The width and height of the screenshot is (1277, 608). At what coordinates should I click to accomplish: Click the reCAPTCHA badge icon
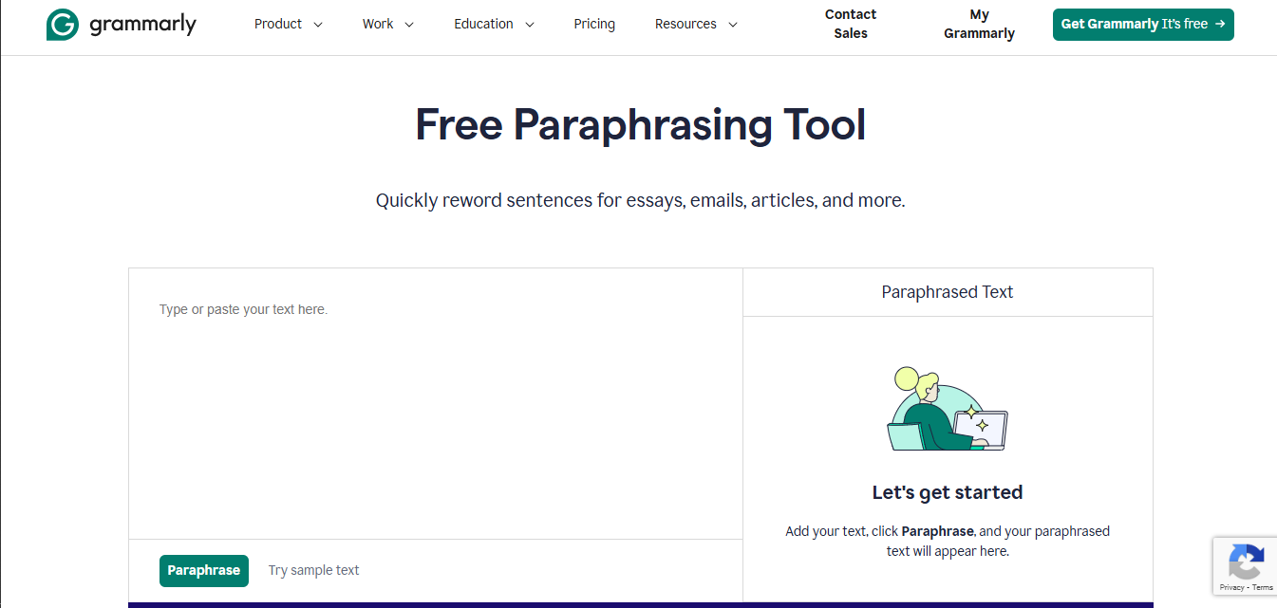pos(1246,561)
